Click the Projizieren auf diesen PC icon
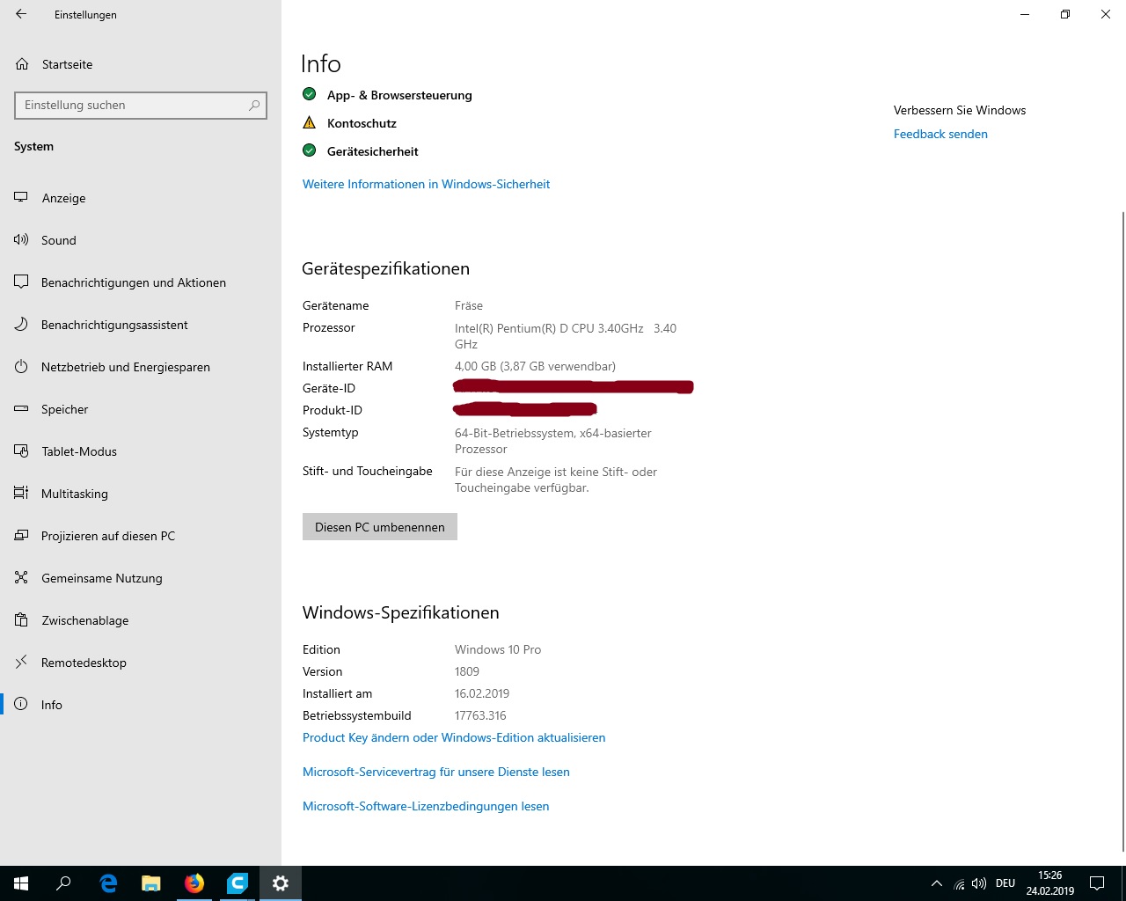This screenshot has width=1126, height=901. pos(21,536)
